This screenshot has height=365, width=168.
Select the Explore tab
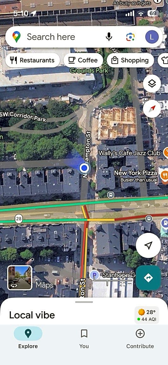(28, 339)
